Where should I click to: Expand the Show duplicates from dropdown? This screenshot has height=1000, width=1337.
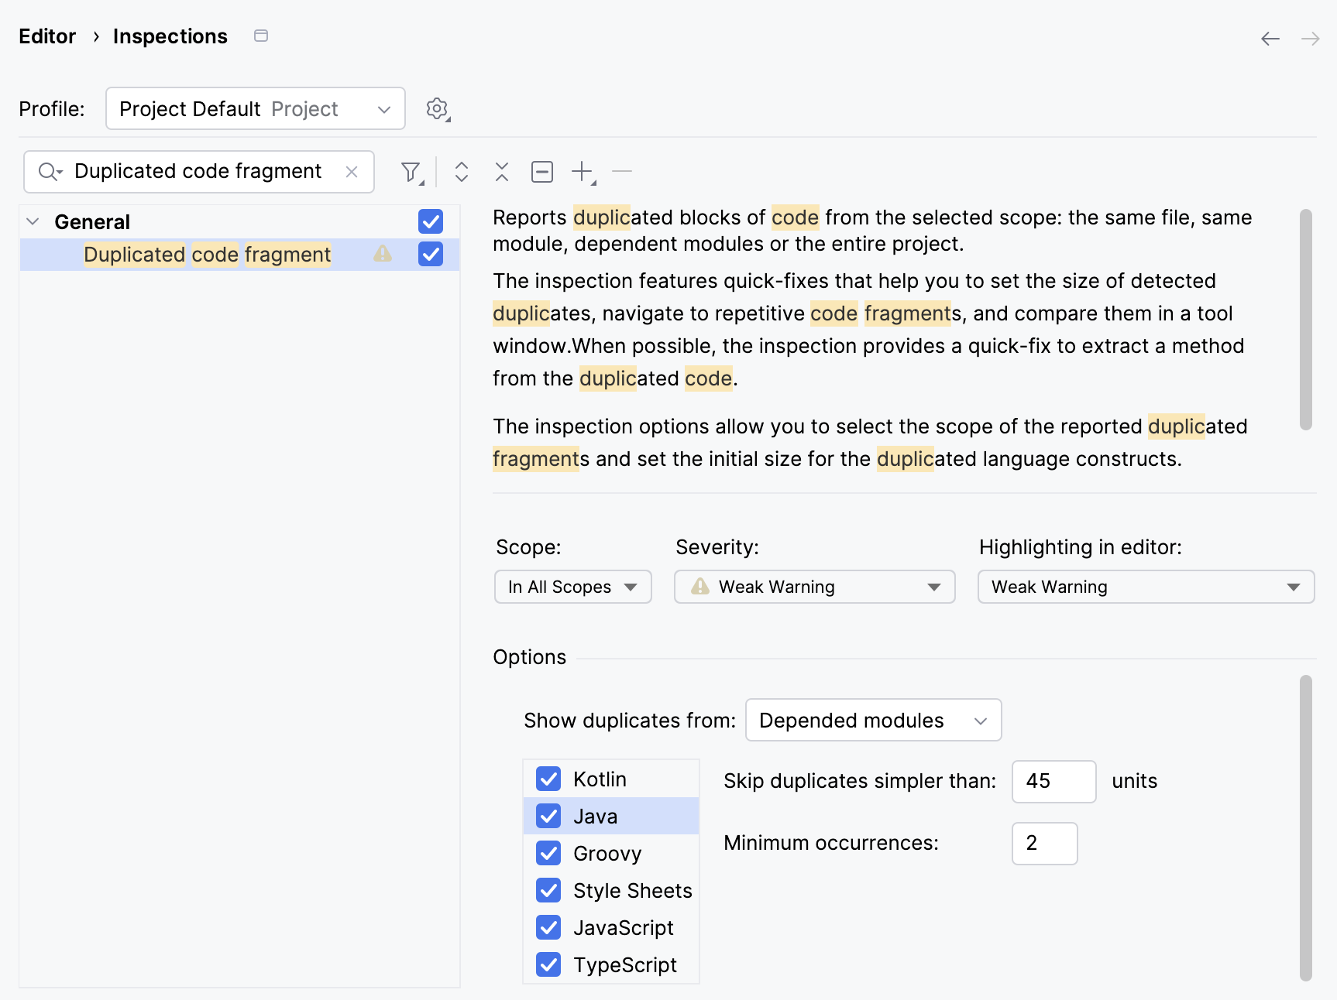click(873, 721)
